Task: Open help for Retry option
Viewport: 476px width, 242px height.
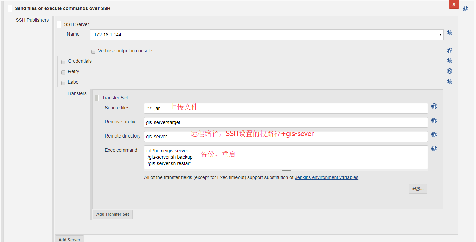Action: coord(449,71)
